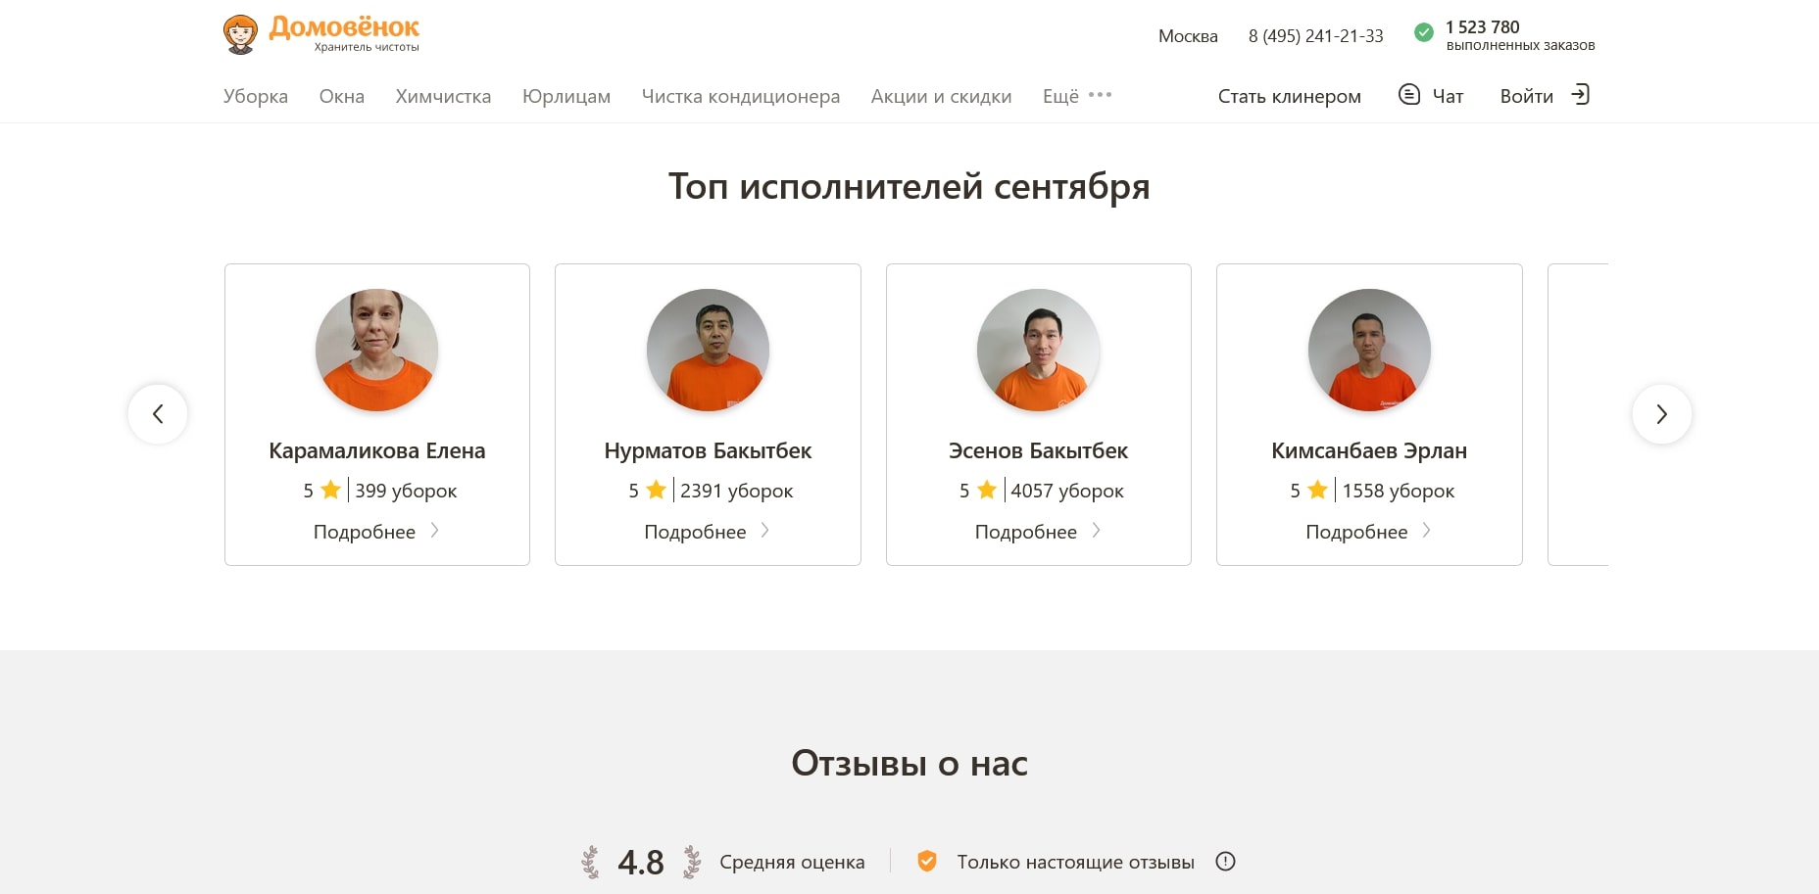The height and width of the screenshot is (894, 1819).
Task: Click the laurel icon left of rating 4.8
Action: pyautogui.click(x=591, y=862)
